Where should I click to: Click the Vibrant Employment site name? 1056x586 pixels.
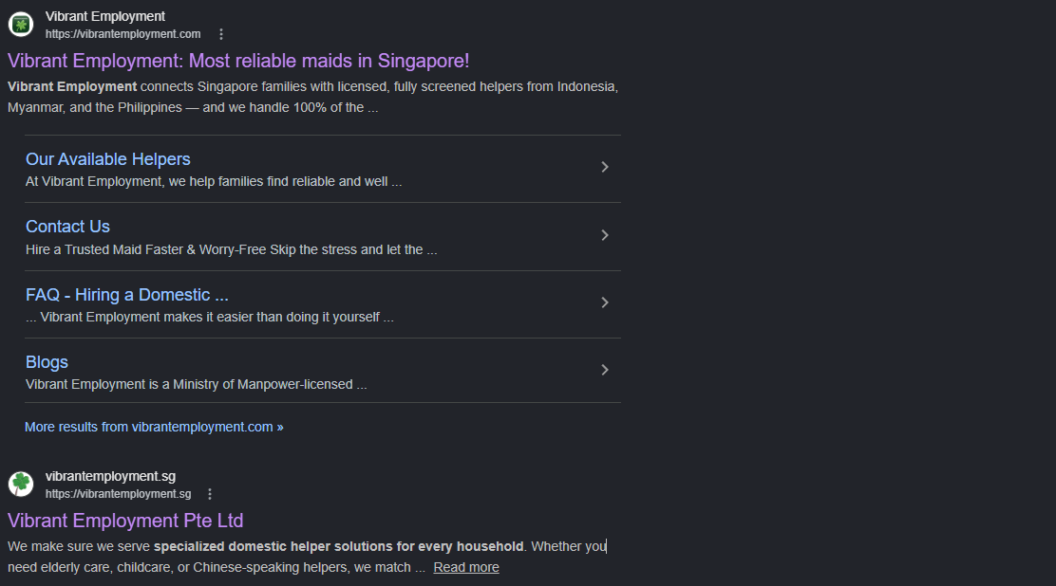(105, 16)
